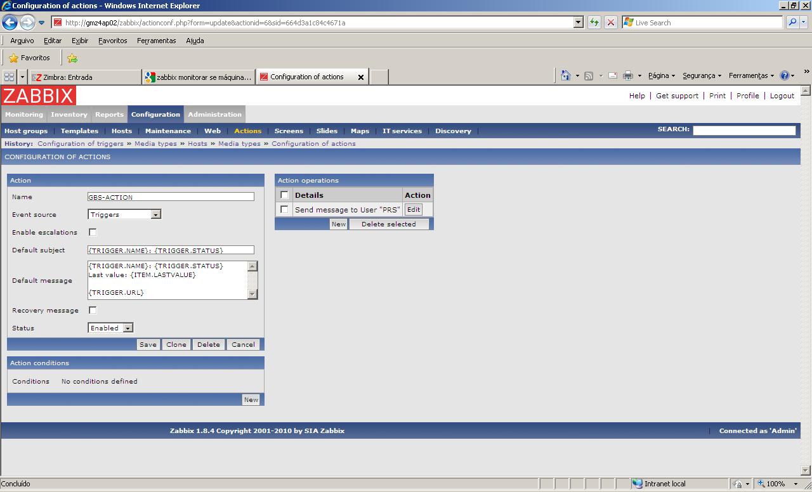
Task: Open the Monitoring tab in Zabbix
Action: tap(24, 115)
